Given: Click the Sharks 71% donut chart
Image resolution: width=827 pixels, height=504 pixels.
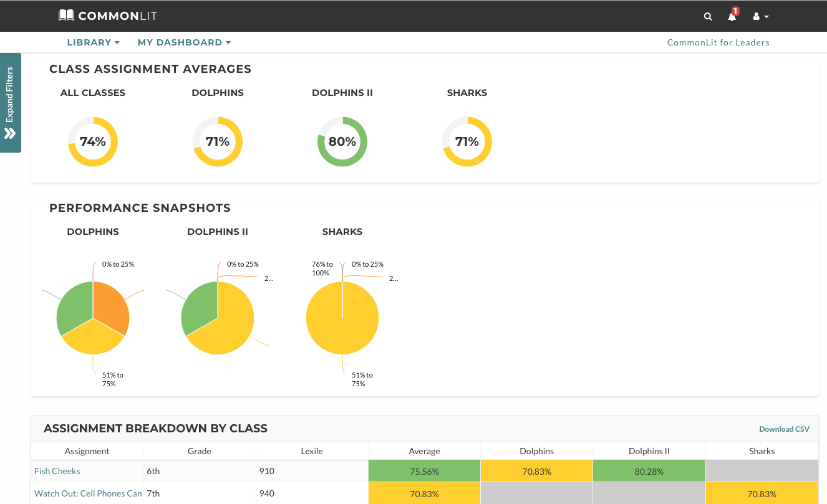Looking at the screenshot, I should tap(467, 141).
